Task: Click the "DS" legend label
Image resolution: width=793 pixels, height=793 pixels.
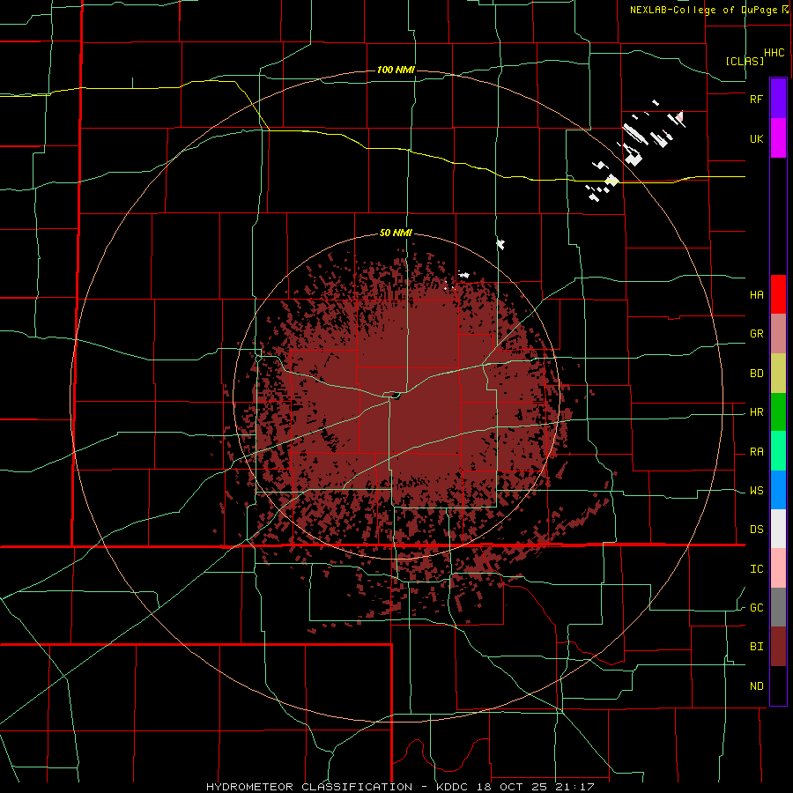Action: click(x=756, y=530)
